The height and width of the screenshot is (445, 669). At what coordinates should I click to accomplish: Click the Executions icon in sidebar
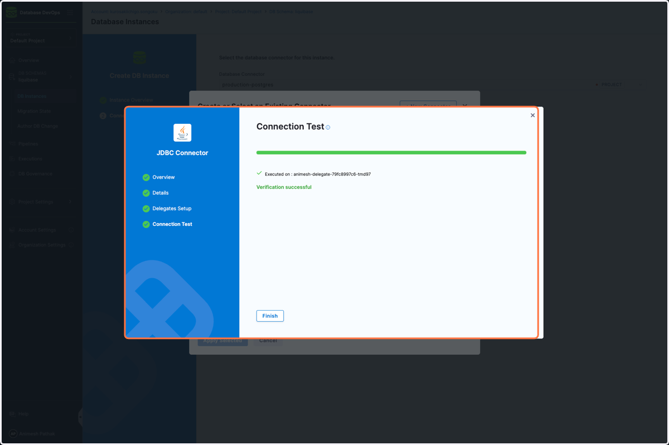[12, 159]
